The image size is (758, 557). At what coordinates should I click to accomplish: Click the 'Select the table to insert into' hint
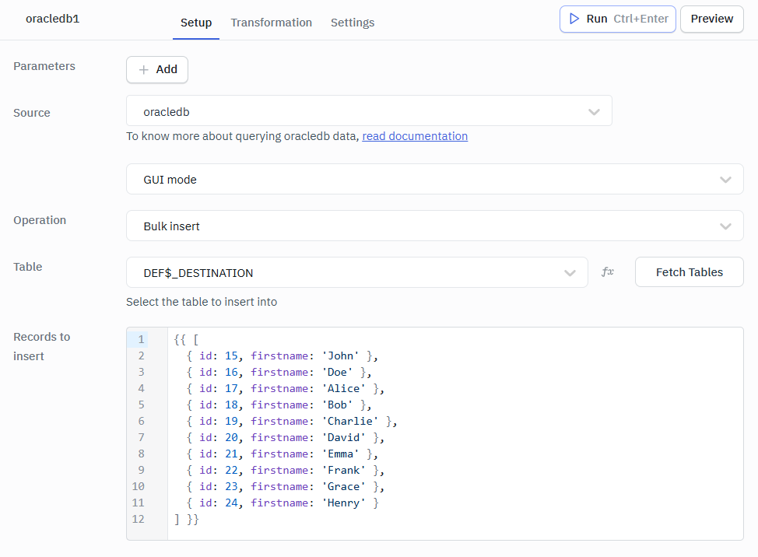(202, 302)
